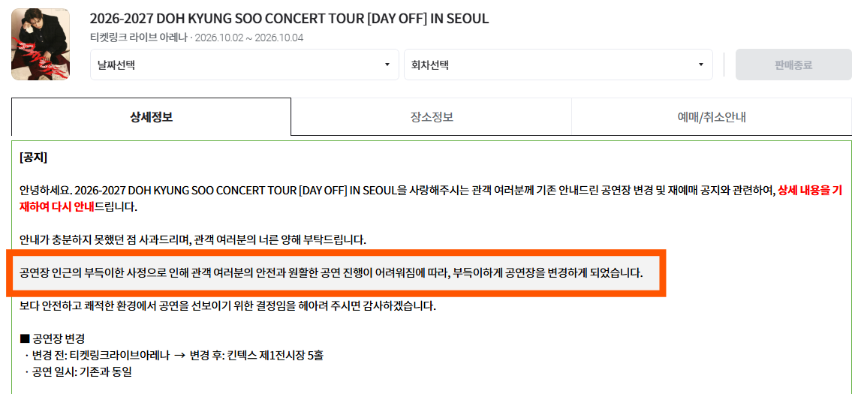Open the 회차선택 session dropdown
Image resolution: width=861 pixels, height=394 pixels.
pos(558,65)
